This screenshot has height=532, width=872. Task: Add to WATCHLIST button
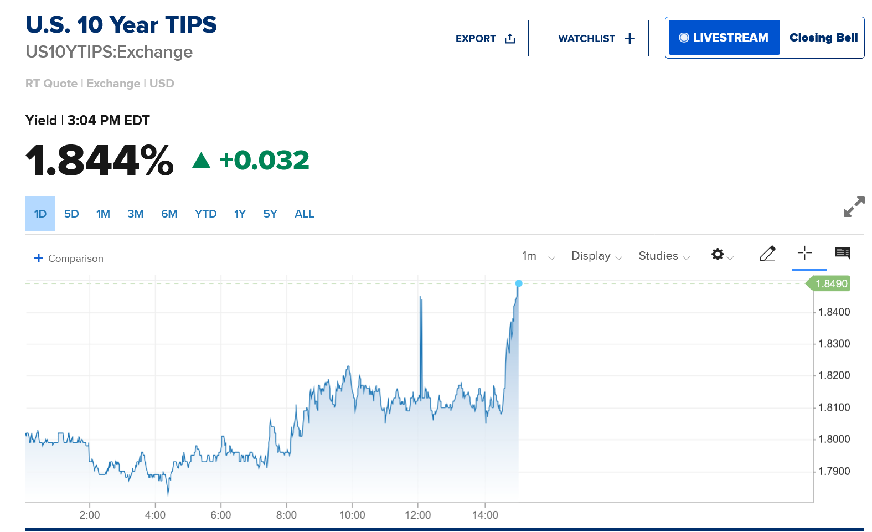pos(596,38)
